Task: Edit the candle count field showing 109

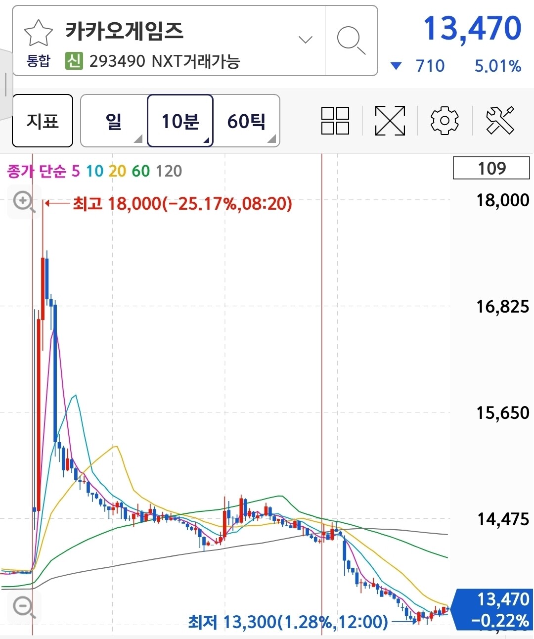Action: pos(491,168)
